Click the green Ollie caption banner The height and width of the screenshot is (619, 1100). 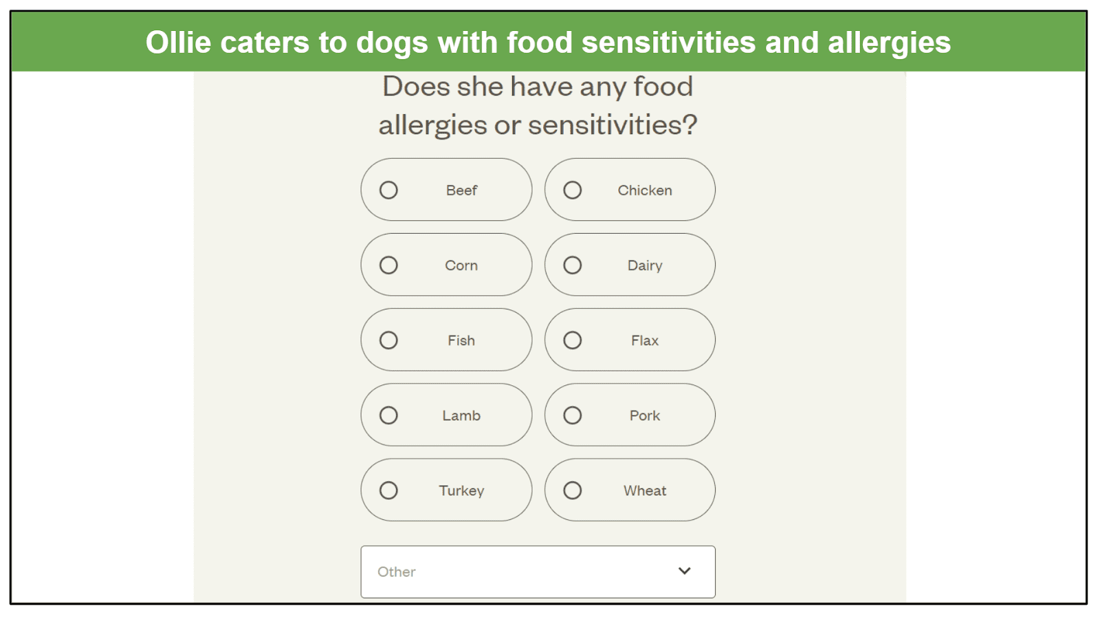pyautogui.click(x=549, y=42)
